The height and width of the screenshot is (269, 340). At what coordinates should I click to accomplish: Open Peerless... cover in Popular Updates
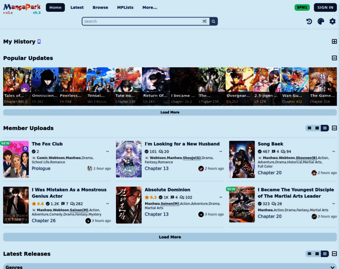click(x=72, y=87)
